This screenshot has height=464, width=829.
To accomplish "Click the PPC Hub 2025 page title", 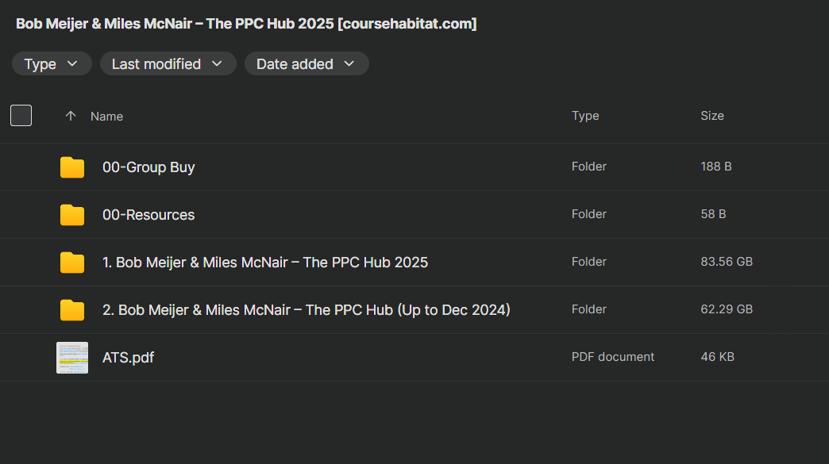I will pos(246,24).
